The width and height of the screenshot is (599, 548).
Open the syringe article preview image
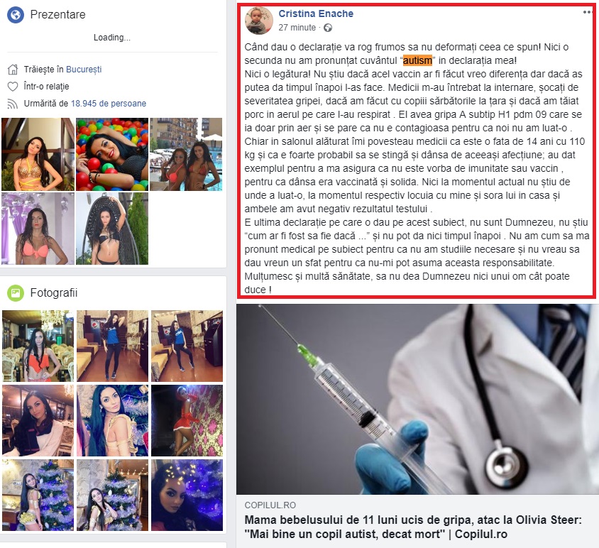[x=417, y=400]
